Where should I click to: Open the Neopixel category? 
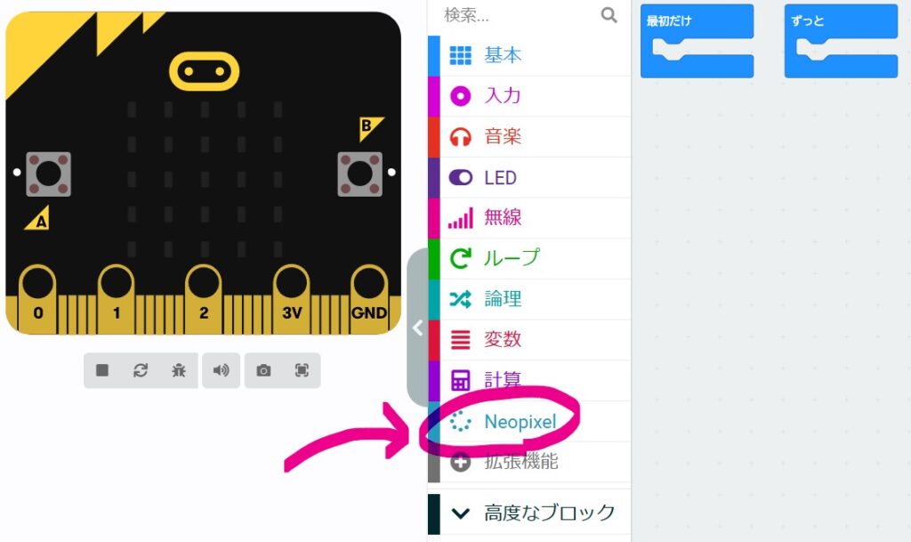529,421
